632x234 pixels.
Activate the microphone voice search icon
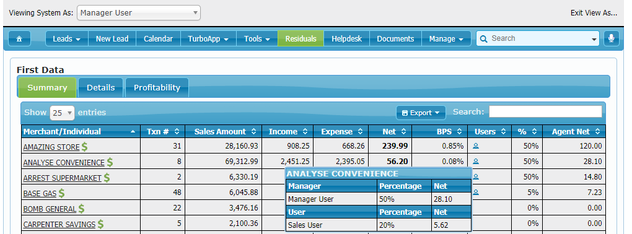(612, 38)
